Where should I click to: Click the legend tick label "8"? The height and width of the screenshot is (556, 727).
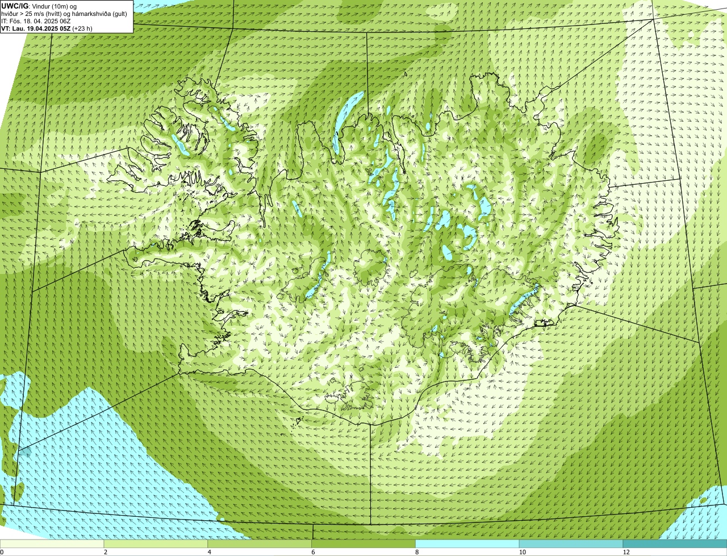click(416, 552)
